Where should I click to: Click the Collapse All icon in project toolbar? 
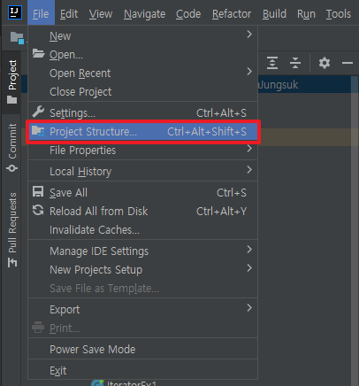[x=295, y=63]
